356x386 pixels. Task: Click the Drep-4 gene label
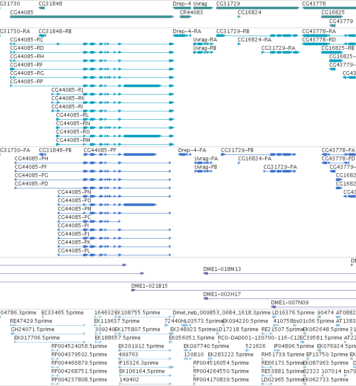[x=182, y=4]
